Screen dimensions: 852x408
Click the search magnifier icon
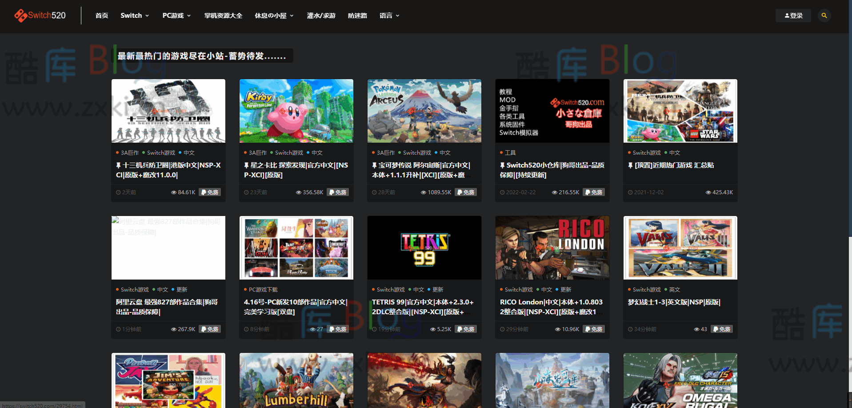[x=824, y=15]
